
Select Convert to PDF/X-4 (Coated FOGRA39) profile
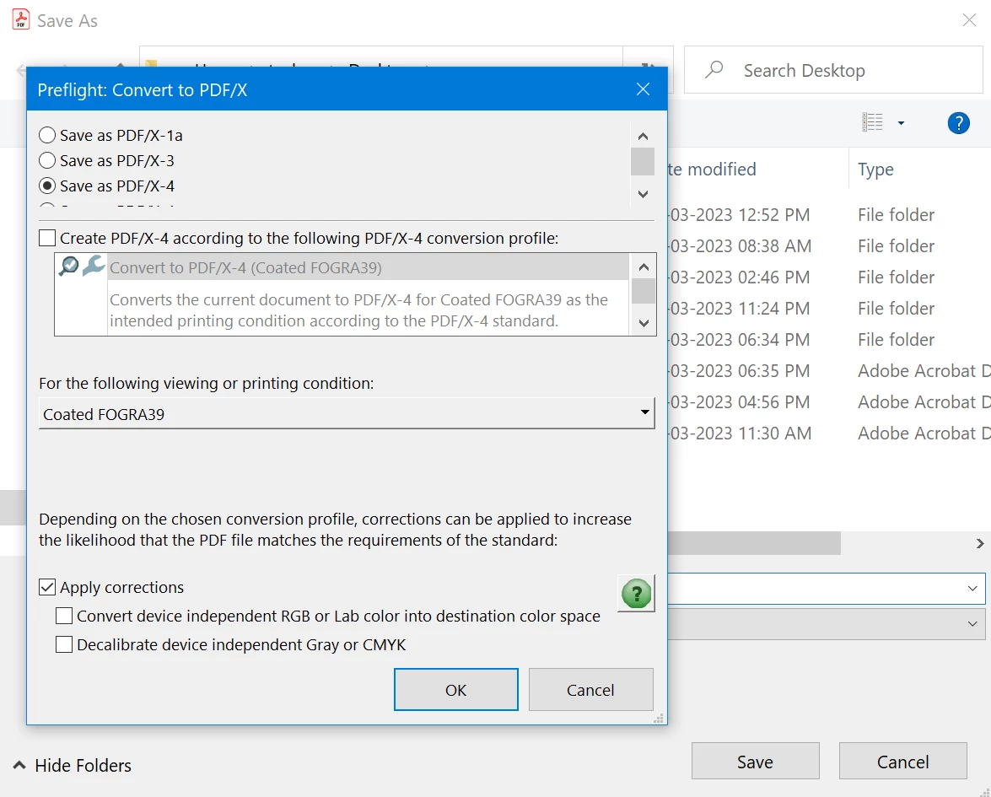coord(369,267)
